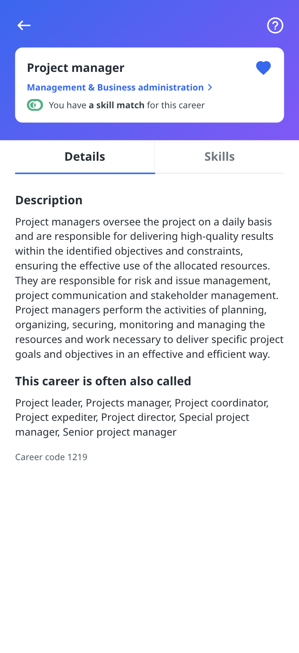The image size is (299, 653).
Task: Tap the Career code 1219 label
Action: pos(51,457)
